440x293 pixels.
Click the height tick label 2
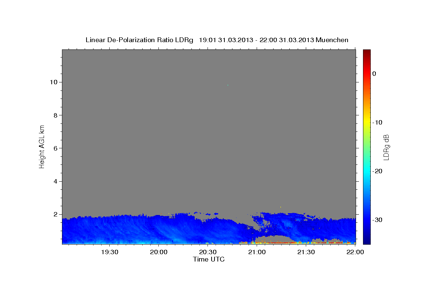pyautogui.click(x=56, y=214)
